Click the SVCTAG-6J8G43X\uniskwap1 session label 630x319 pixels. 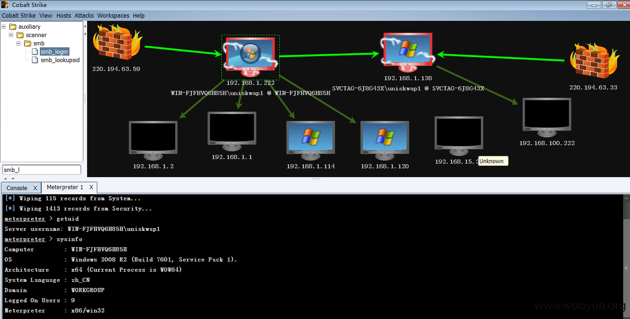[x=408, y=88]
